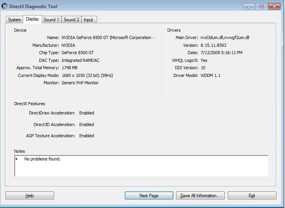
Task: Click the 'Drivers' group heading
Action: tap(174, 30)
